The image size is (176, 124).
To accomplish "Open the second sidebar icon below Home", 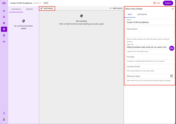I will click(4, 17).
